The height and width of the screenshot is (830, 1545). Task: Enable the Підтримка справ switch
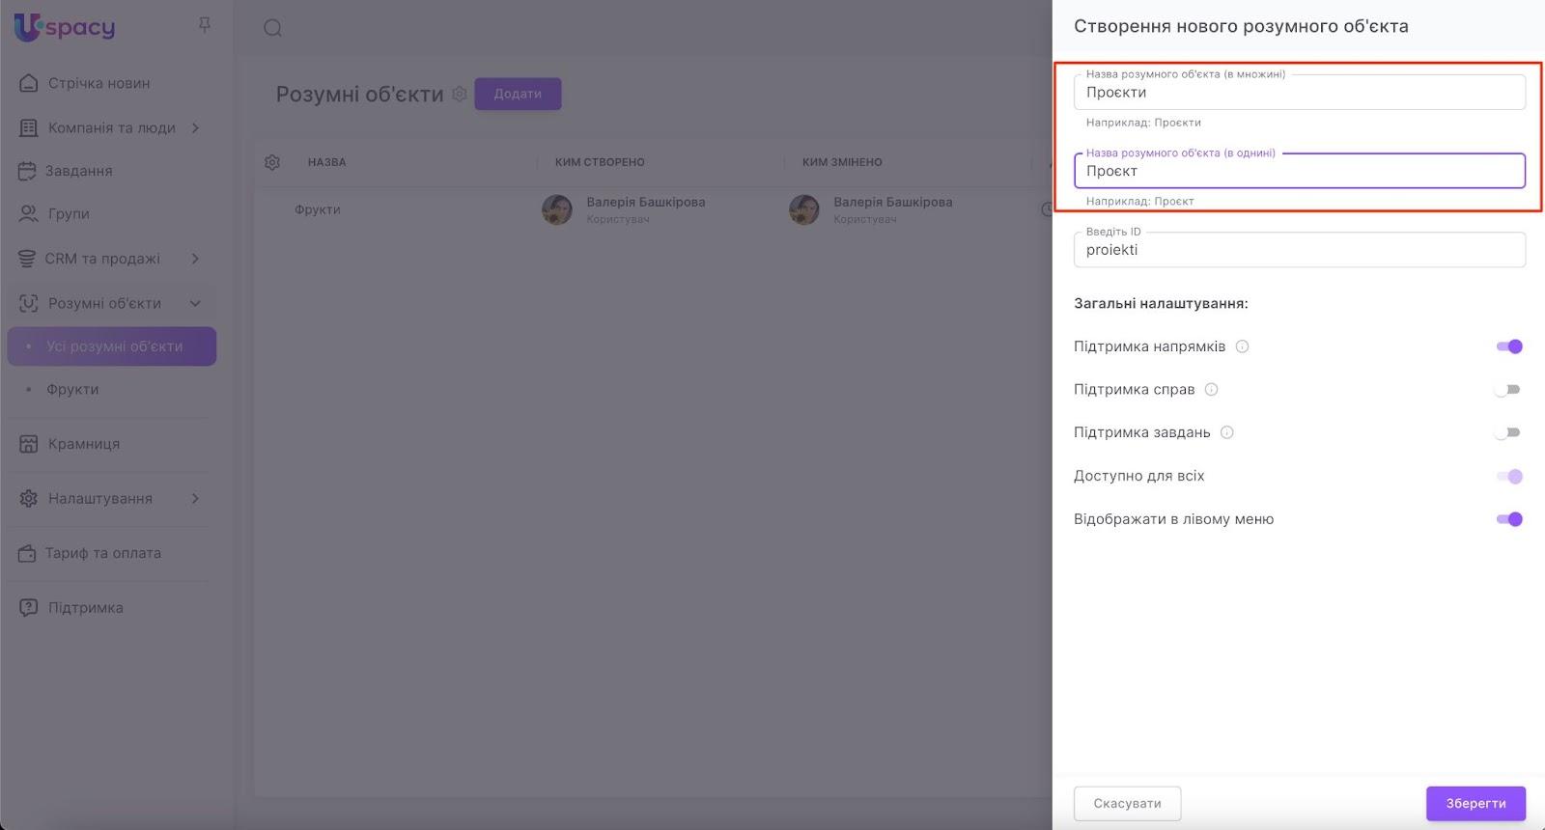pos(1507,390)
